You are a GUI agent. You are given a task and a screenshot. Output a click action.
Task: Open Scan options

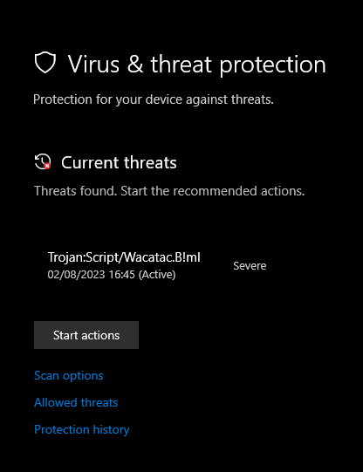tap(69, 376)
